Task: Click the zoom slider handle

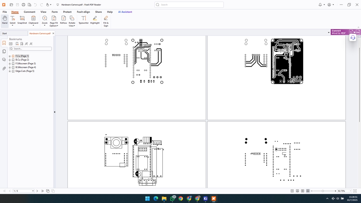Action: (x=323, y=191)
